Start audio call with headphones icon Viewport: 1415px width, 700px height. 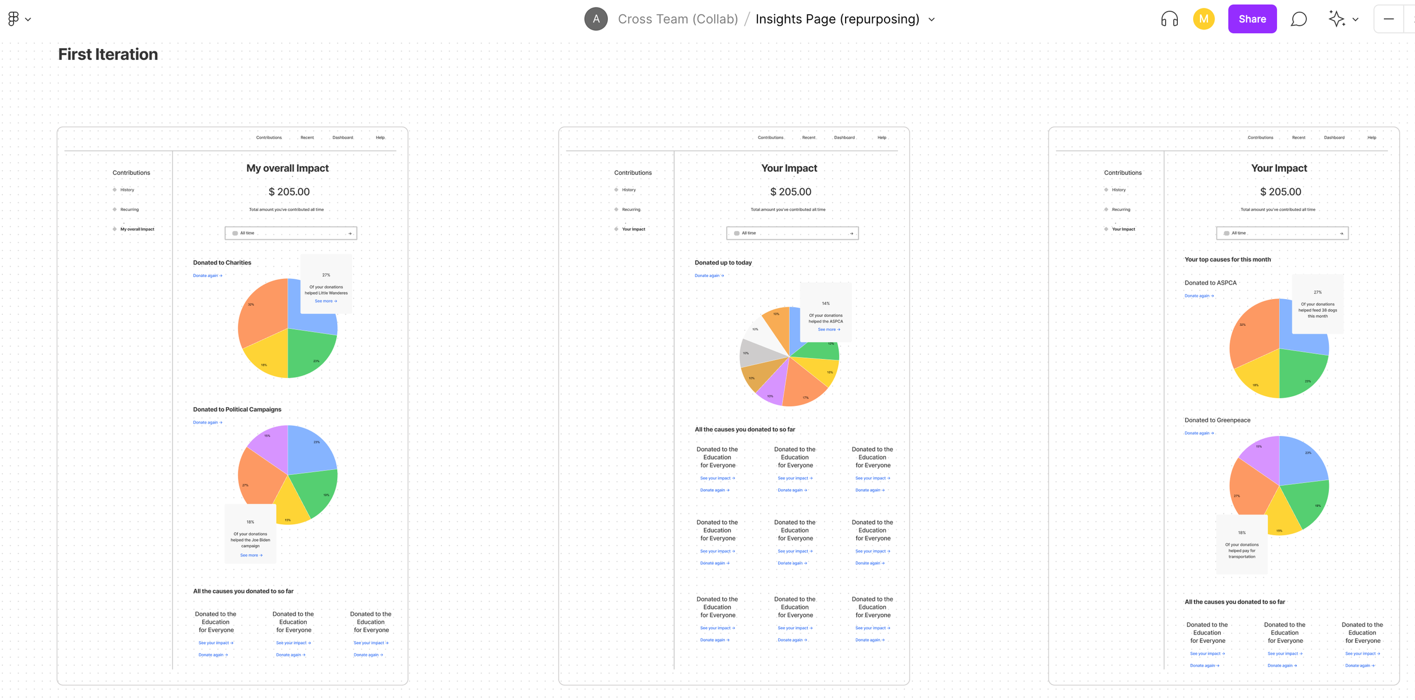tap(1169, 19)
